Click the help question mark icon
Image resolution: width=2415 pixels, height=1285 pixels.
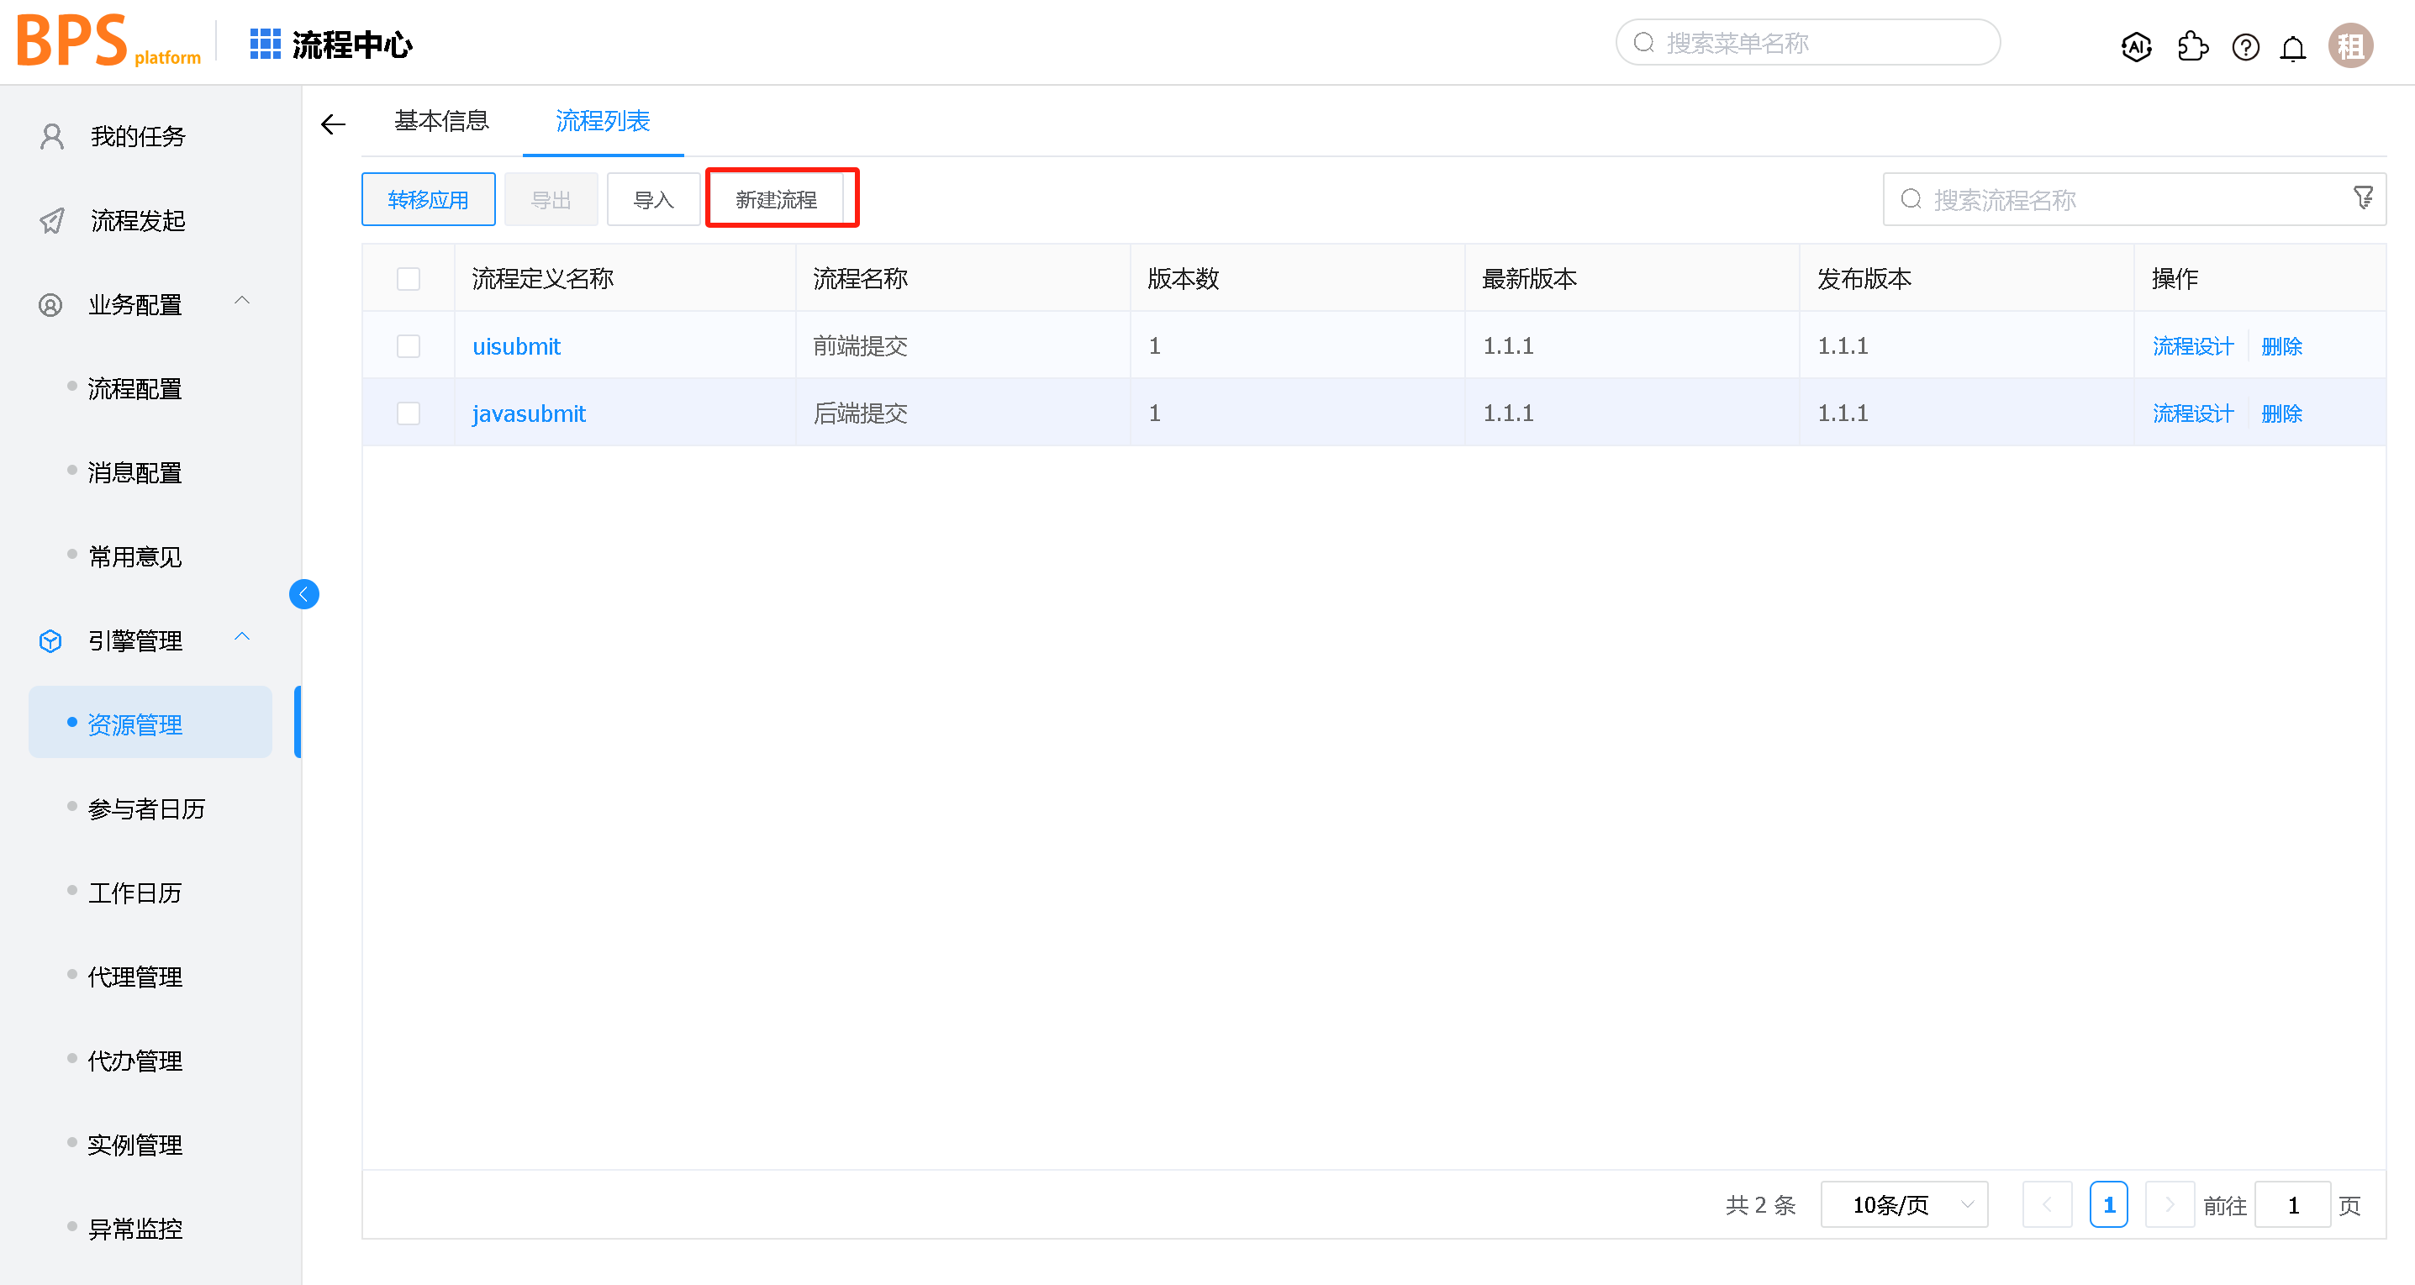click(2245, 46)
